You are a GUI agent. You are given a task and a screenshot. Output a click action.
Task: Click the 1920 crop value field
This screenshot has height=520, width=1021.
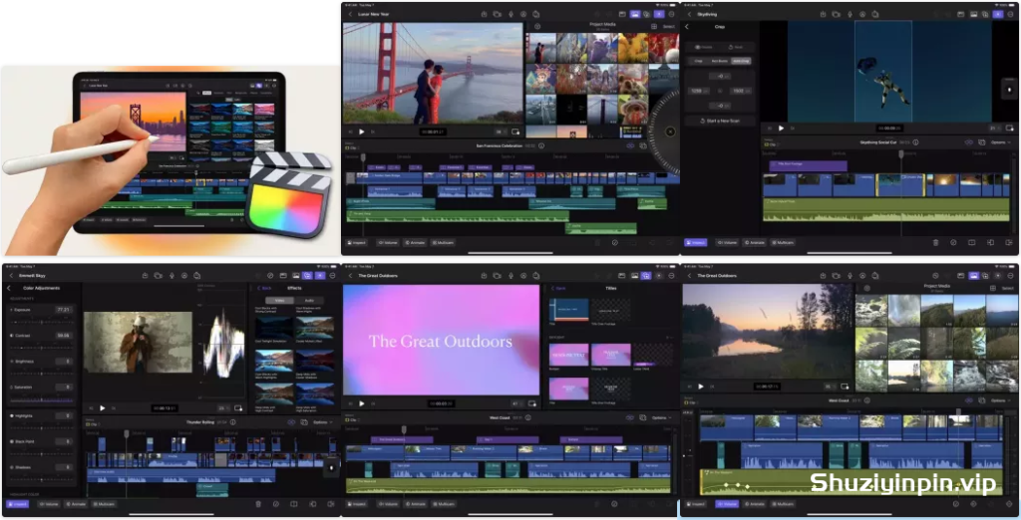pos(739,91)
